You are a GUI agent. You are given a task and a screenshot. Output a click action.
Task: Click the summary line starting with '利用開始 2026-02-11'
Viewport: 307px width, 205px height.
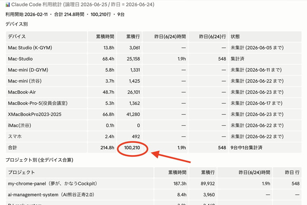coord(65,14)
